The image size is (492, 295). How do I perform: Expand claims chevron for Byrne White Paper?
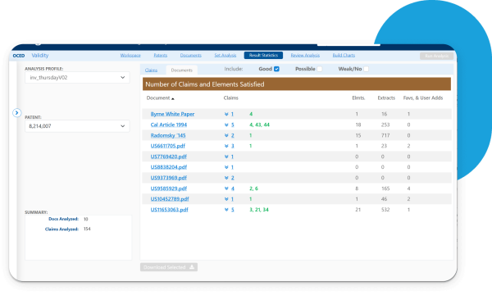[x=226, y=114]
